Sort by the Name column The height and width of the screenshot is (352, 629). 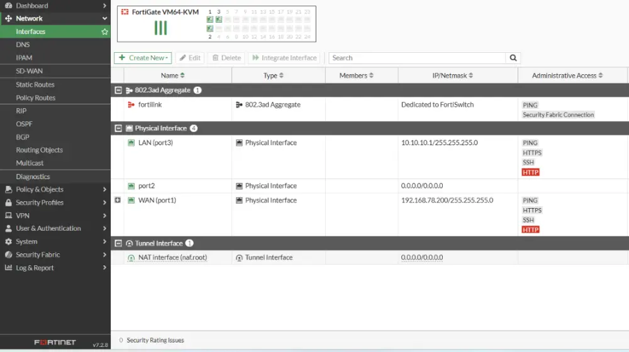tap(173, 75)
